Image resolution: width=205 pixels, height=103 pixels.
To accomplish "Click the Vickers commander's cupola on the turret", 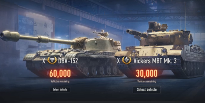I will click(x=156, y=27).
